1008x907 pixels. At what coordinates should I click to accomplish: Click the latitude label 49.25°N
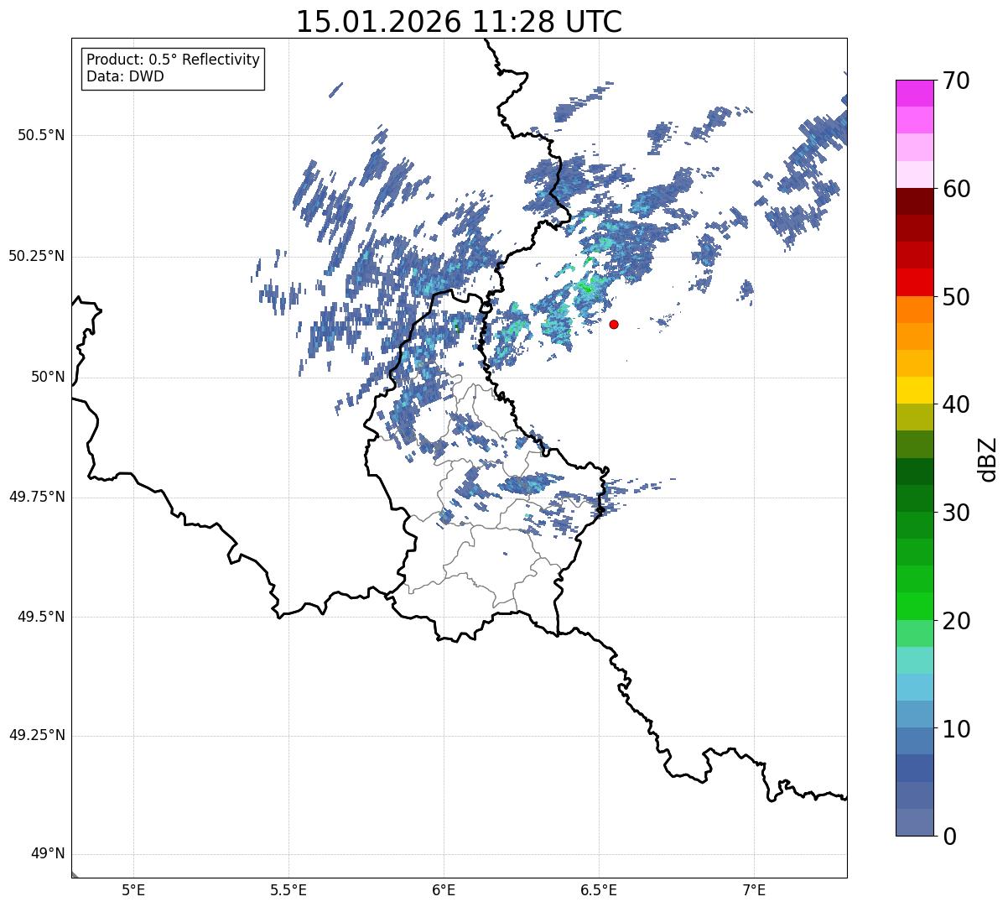[x=37, y=736]
